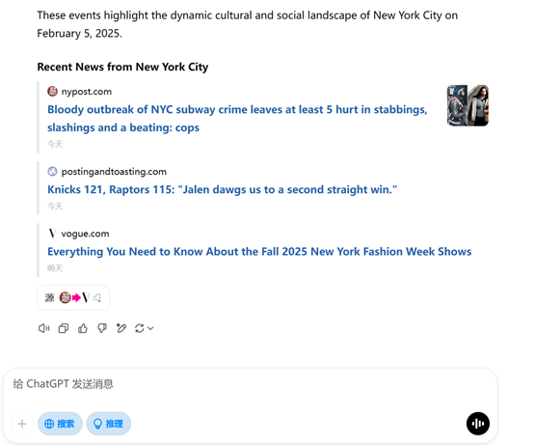The image size is (534, 446).
Task: Click the nypost article thumbnail image
Action: pyautogui.click(x=467, y=105)
